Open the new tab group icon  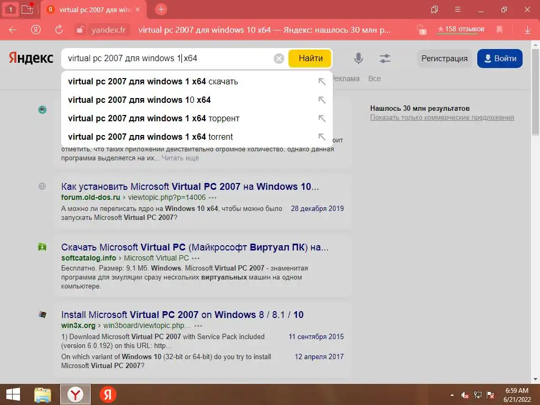[27, 9]
